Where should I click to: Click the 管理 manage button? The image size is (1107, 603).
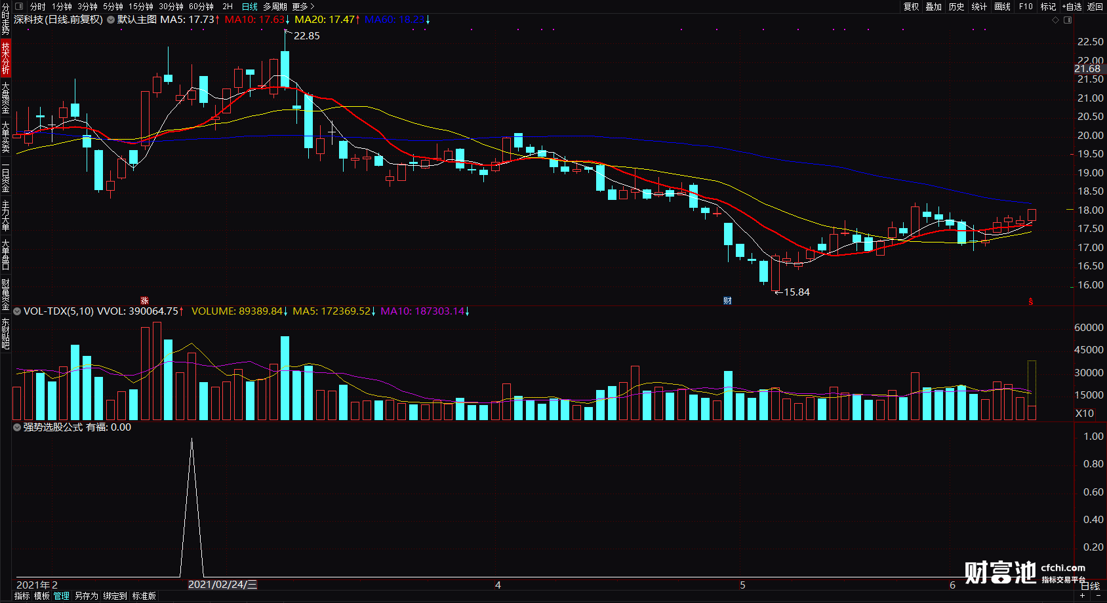tap(62, 596)
